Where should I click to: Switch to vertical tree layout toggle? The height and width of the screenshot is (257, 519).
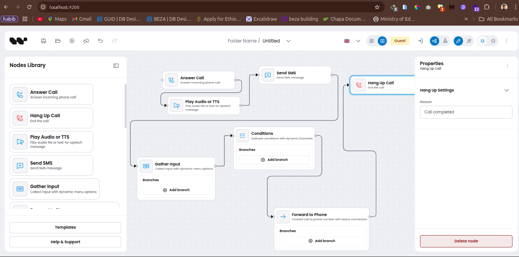click(x=445, y=41)
